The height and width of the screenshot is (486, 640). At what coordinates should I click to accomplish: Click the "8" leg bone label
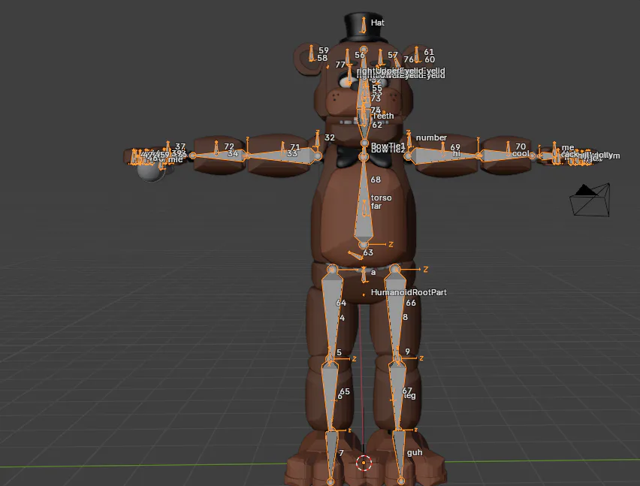405,317
